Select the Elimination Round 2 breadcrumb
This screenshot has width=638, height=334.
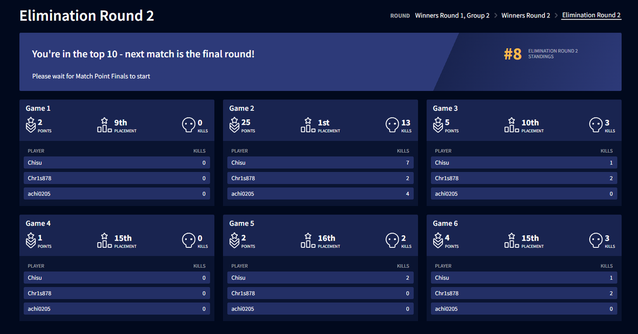click(591, 15)
